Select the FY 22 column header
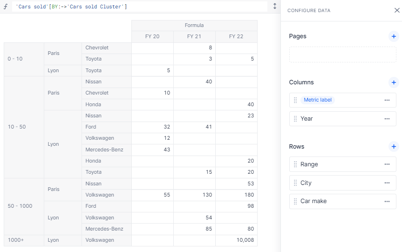This screenshot has height=252, width=402. (x=236, y=37)
